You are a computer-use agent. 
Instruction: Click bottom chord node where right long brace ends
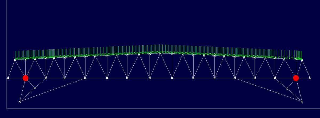coord(235,78)
